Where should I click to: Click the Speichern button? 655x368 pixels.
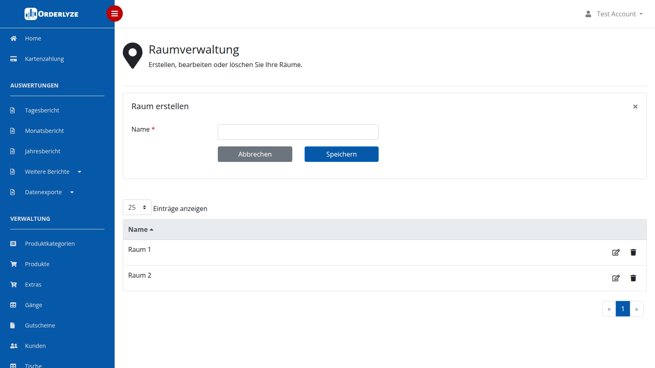tap(341, 154)
